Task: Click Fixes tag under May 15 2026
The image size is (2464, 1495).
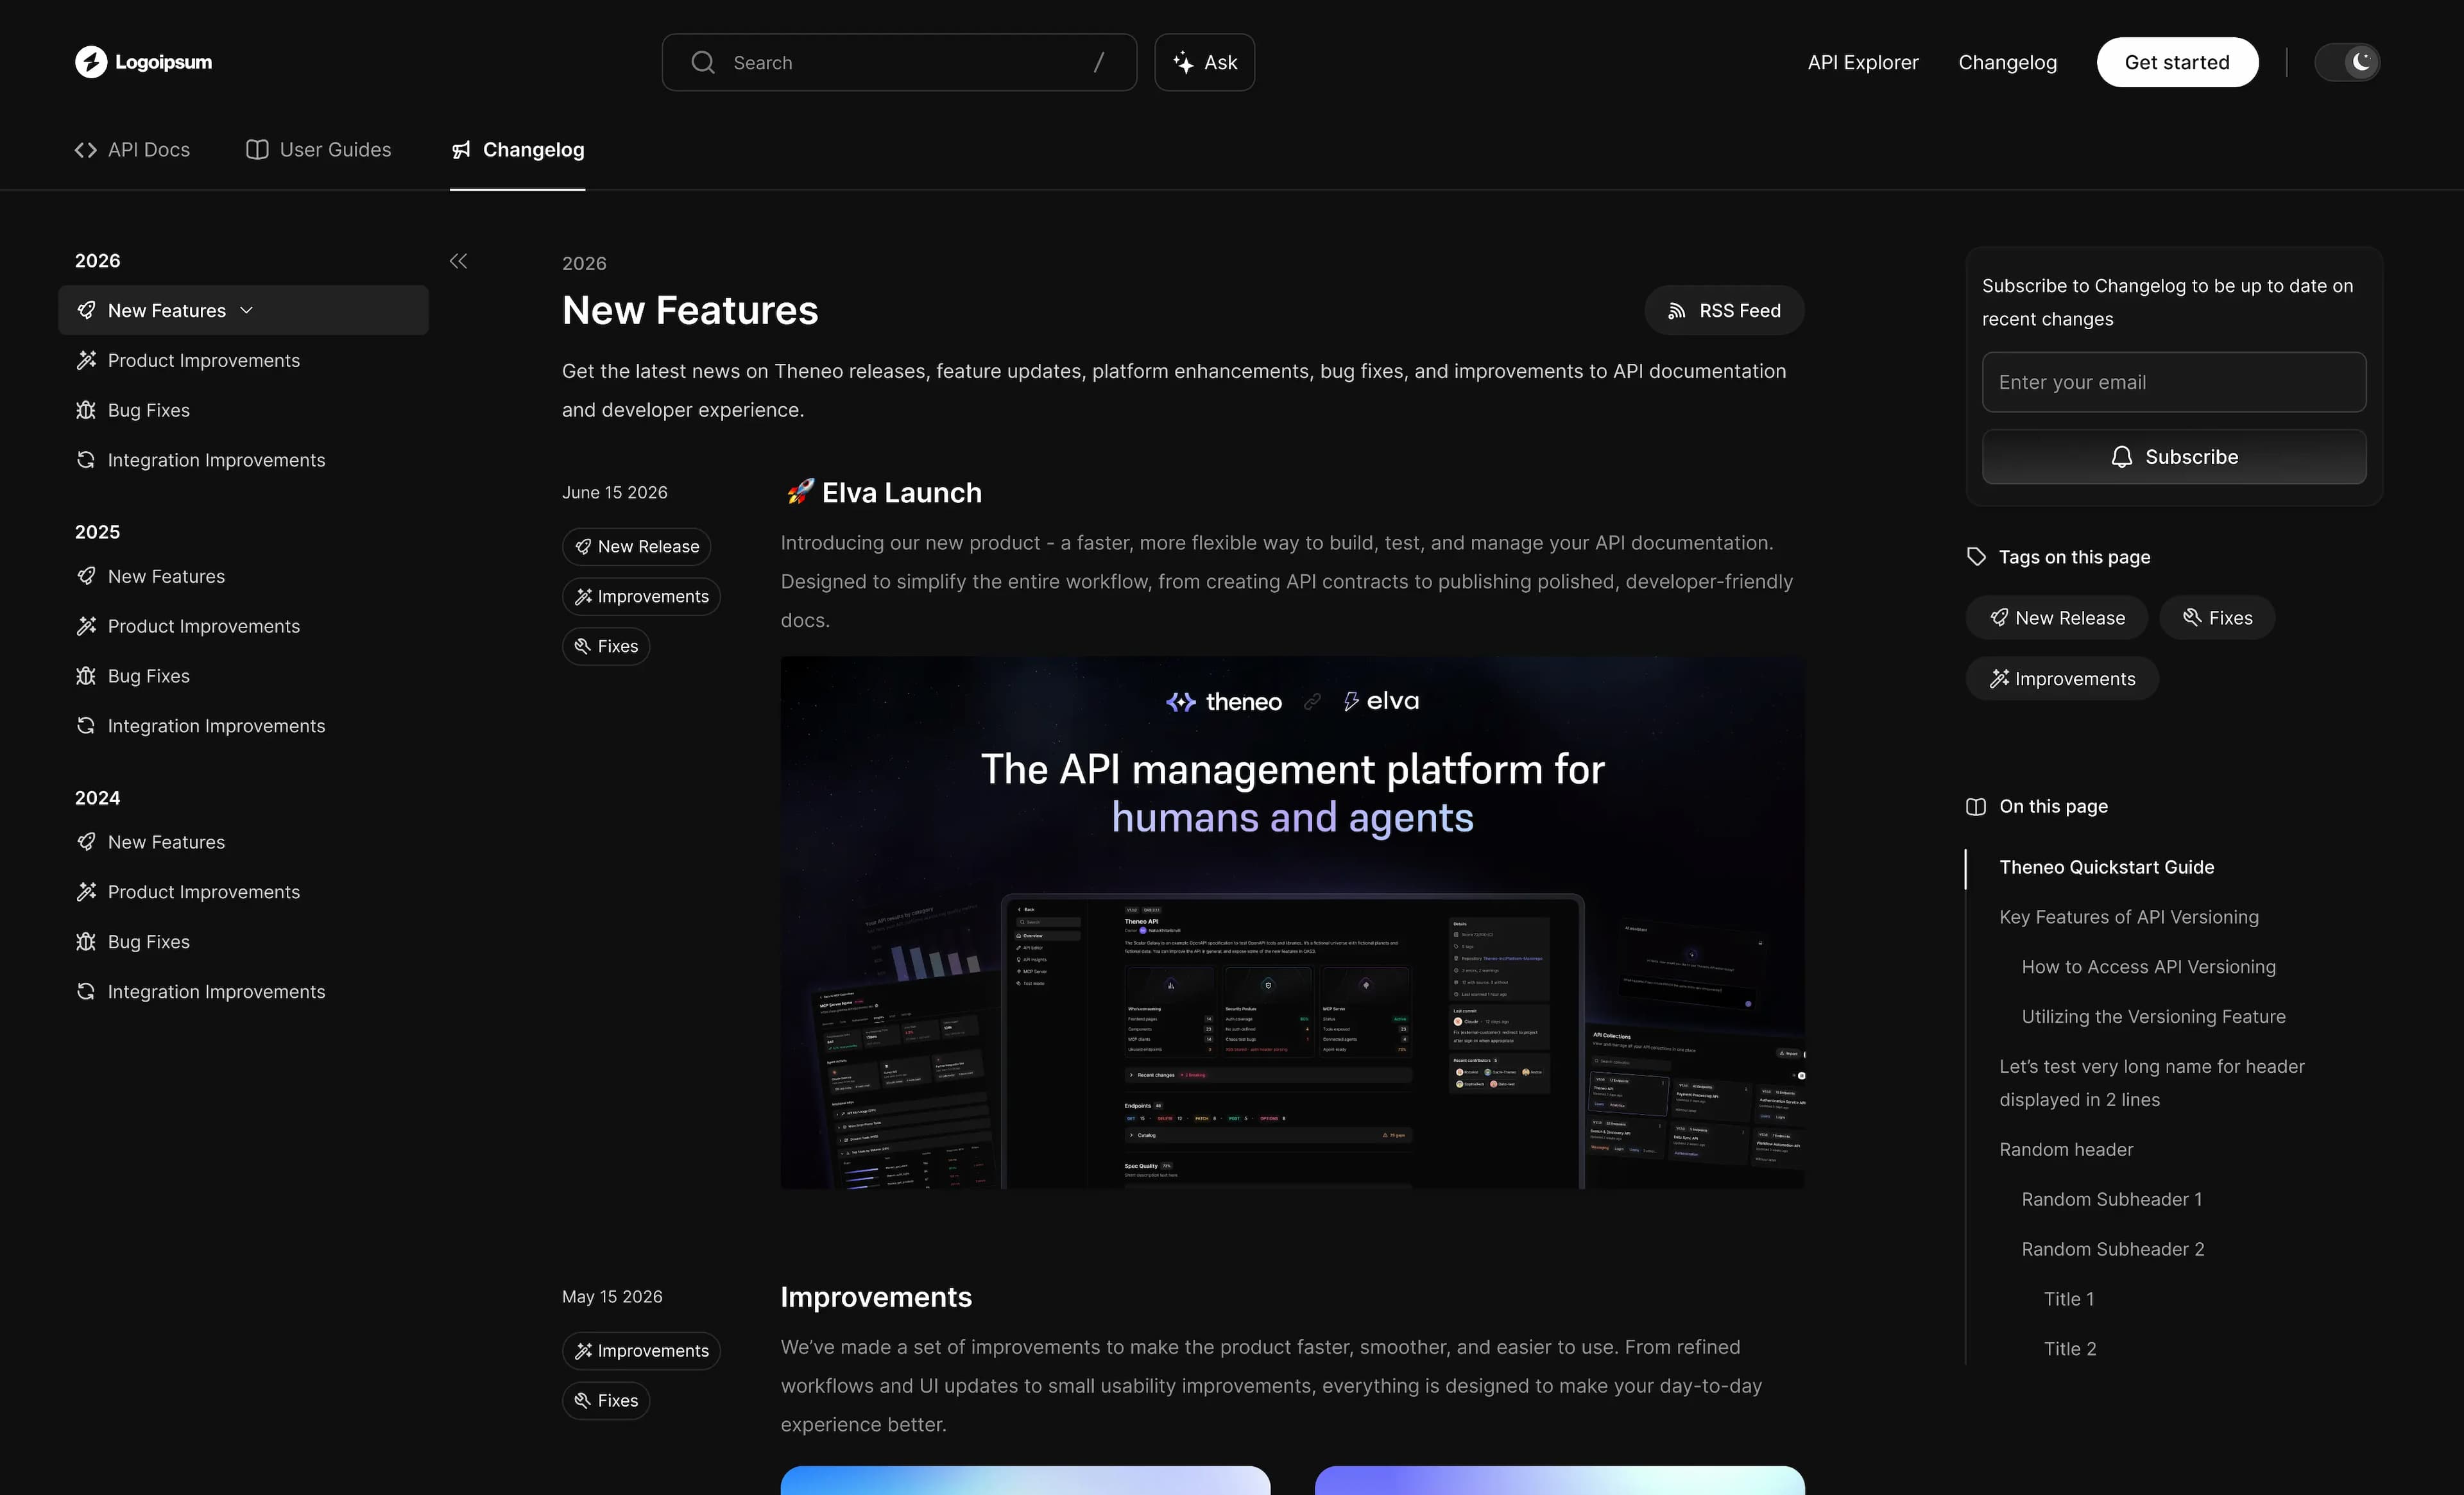Action: click(606, 1401)
